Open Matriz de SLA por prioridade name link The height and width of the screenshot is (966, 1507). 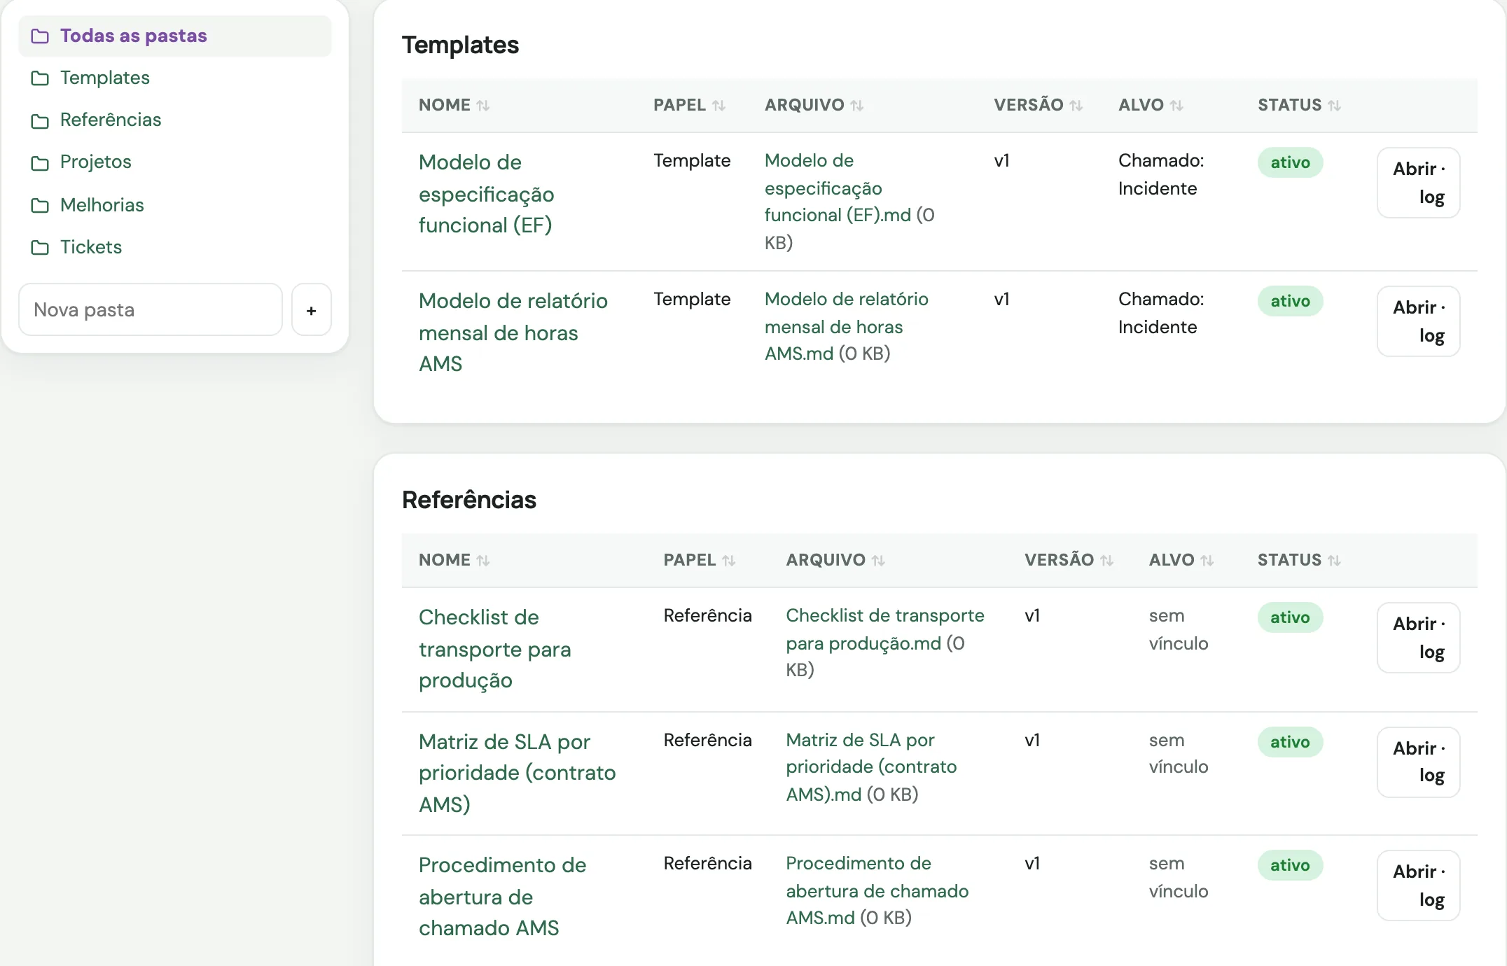coord(518,773)
